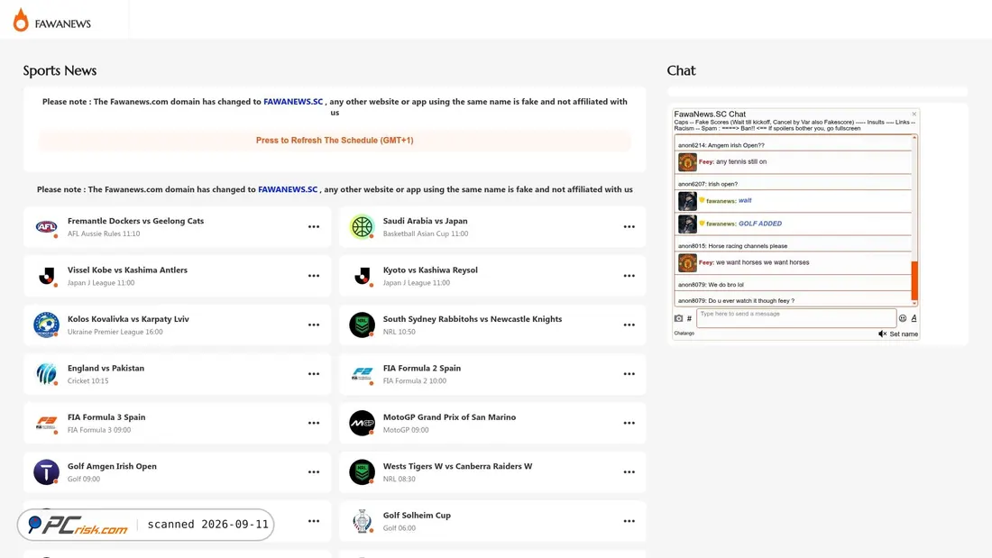Screen dimensions: 992x558
Task: Expand options for Vissel Kobe vs Kashima Antlers
Action: 314,276
